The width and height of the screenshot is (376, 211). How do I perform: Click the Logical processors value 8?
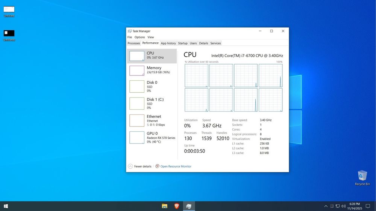coord(261,134)
